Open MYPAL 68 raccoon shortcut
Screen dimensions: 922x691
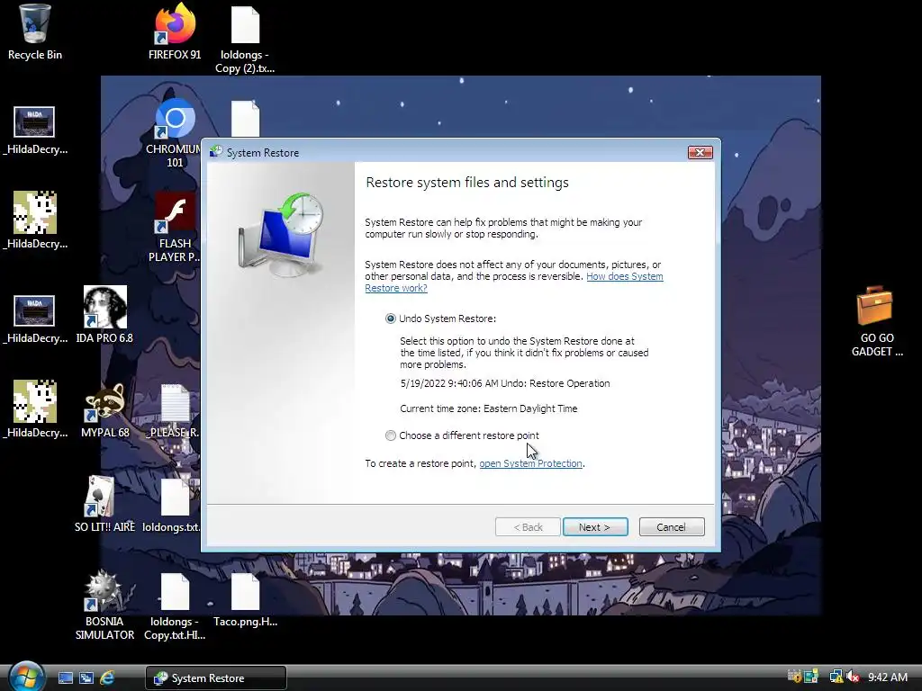[104, 409]
